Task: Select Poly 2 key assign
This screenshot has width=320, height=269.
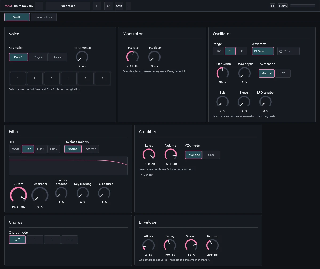Action: click(x=38, y=57)
